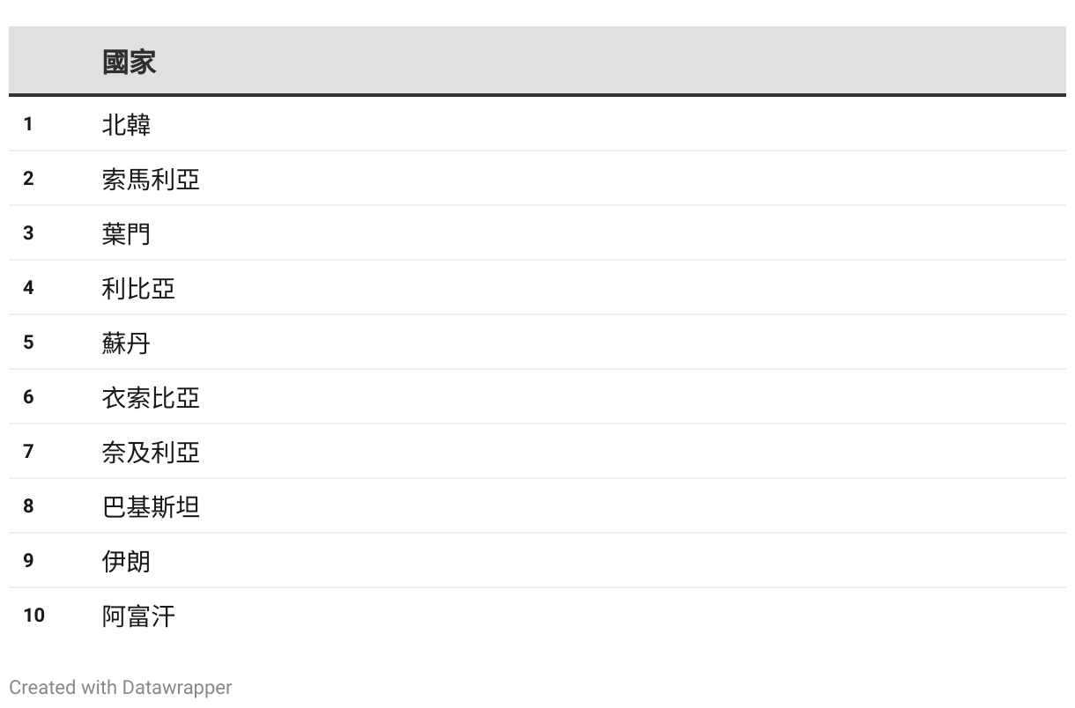1075x708 pixels.
Task: Click the 阿富汗 country name
Action: (x=138, y=616)
